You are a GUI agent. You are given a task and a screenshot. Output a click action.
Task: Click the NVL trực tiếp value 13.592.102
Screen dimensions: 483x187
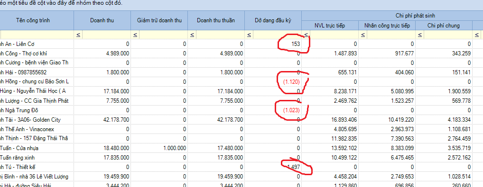[x=344, y=148]
